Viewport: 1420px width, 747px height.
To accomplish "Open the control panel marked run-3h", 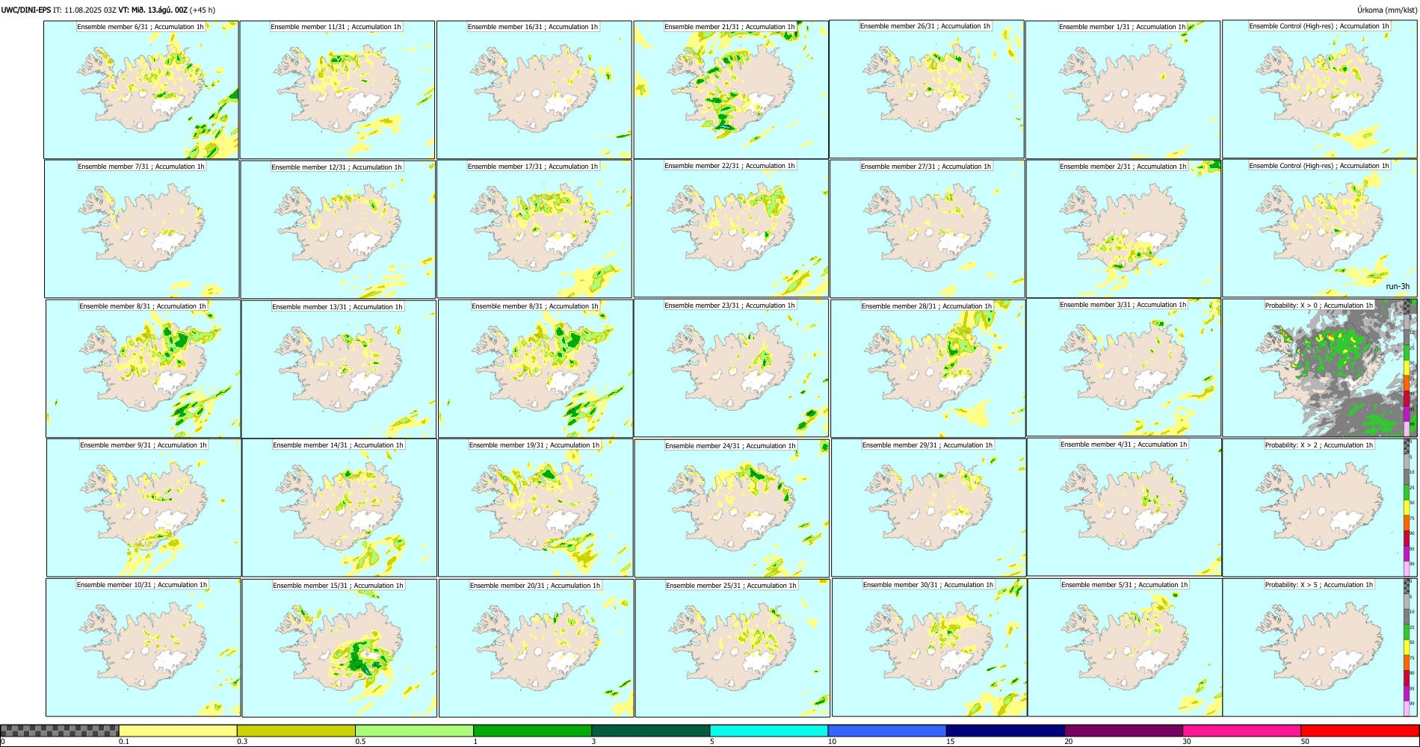I will (x=1320, y=229).
